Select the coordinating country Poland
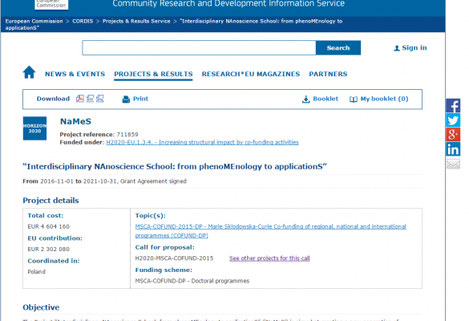The image size is (469, 321). [x=37, y=271]
